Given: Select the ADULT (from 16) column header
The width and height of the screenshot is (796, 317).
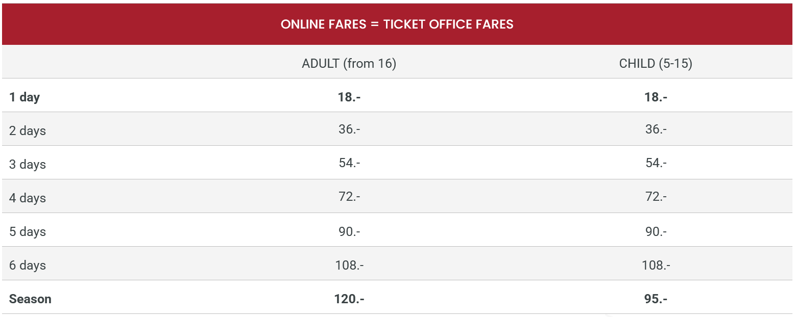Looking at the screenshot, I should 349,64.
